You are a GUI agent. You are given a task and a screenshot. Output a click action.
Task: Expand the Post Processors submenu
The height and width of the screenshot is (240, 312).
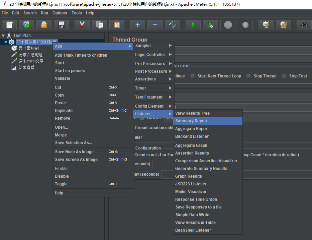click(x=154, y=71)
